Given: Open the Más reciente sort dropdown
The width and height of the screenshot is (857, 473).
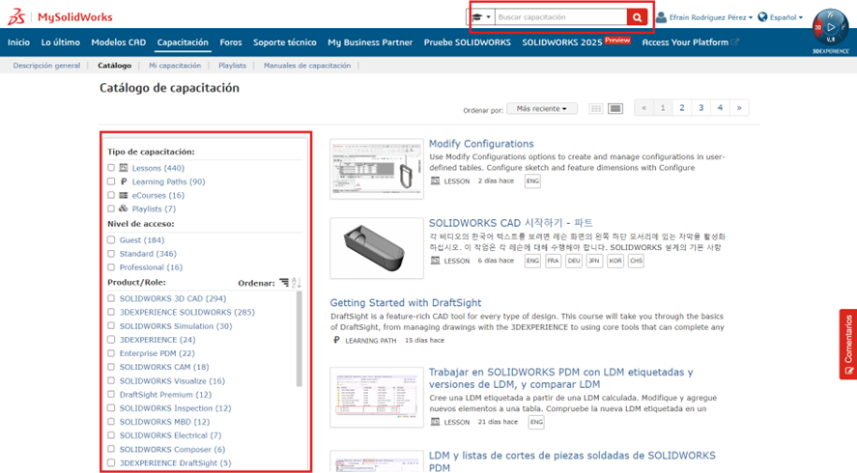Looking at the screenshot, I should point(542,109).
